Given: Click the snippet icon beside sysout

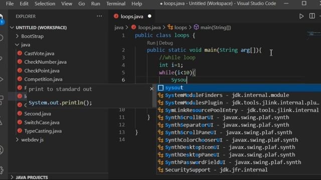Looking at the screenshot, I should coord(160,88).
